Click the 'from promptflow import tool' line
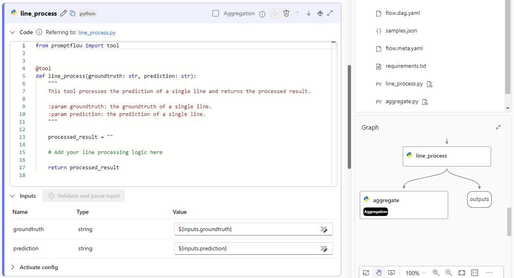The image size is (514, 278). tap(78, 46)
